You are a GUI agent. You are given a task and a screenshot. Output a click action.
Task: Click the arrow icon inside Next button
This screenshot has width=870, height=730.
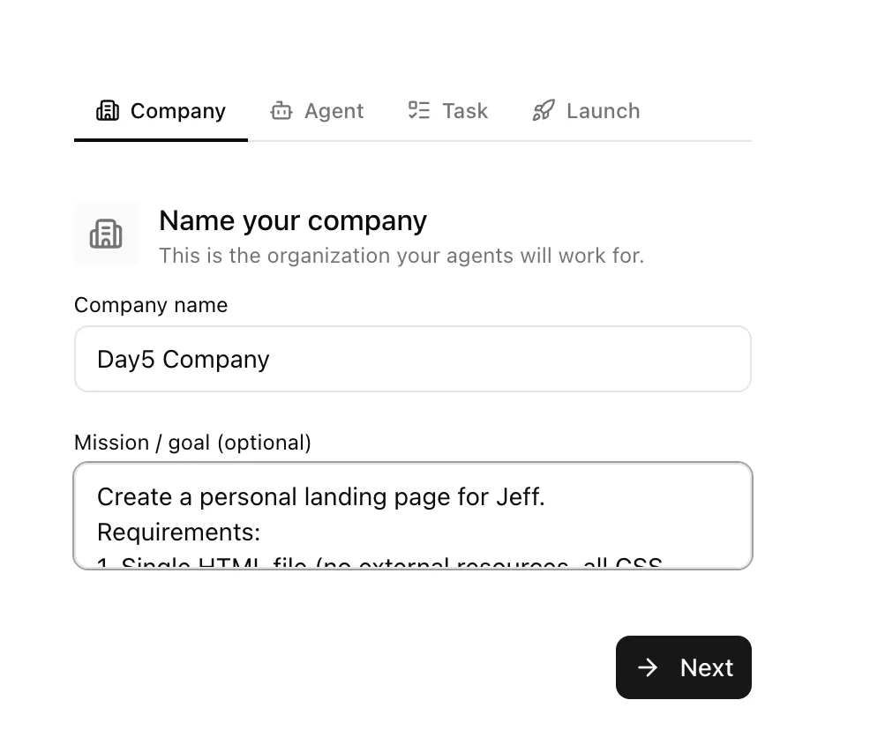tap(648, 667)
